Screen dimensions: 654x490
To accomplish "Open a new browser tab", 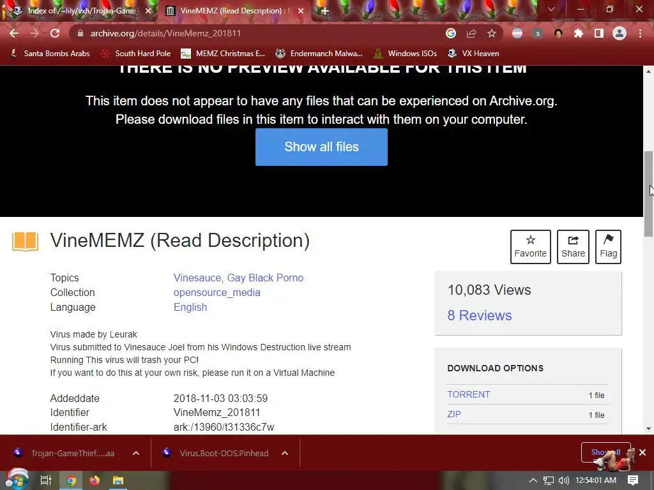I will pos(325,11).
